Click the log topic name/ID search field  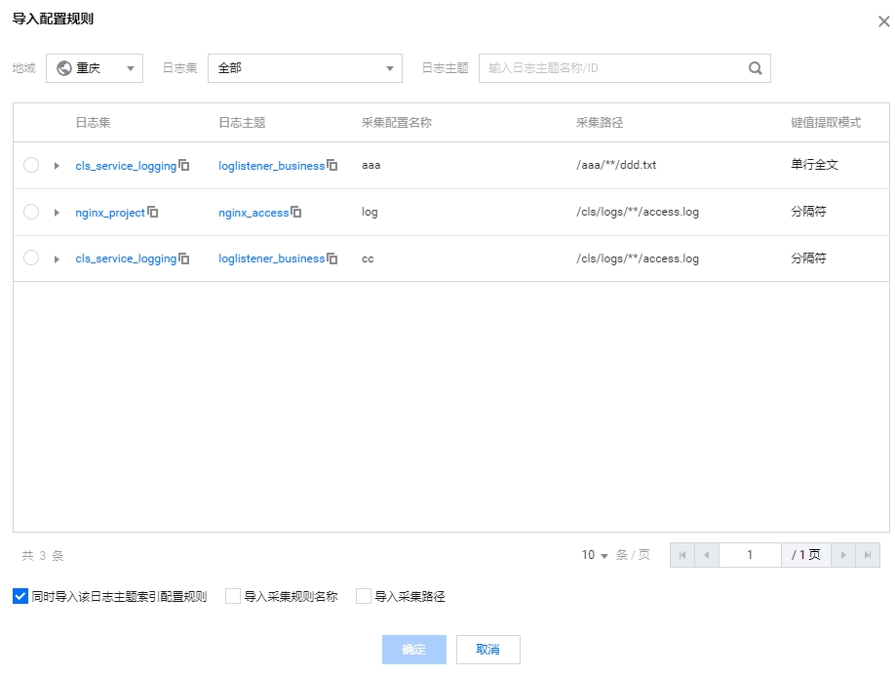[614, 68]
